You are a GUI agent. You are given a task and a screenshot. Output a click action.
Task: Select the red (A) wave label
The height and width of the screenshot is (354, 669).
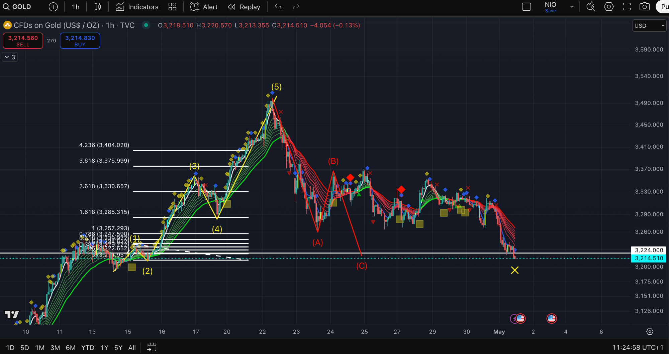point(318,242)
